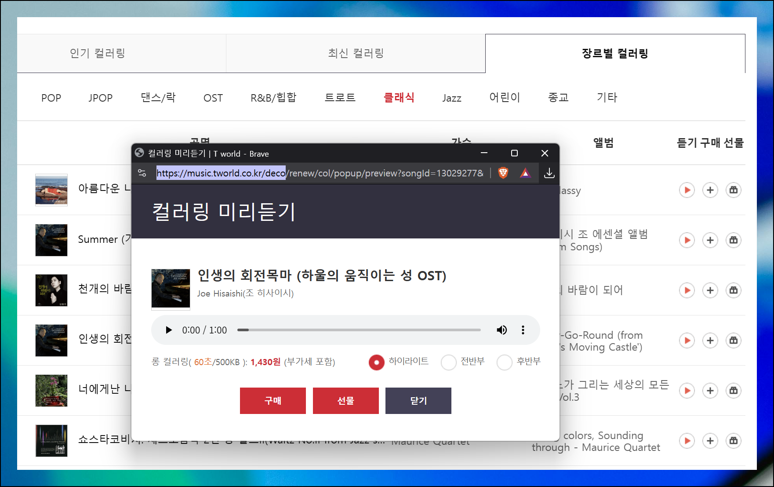Click the 닫기 button in popup
Screen dimensions: 774x487
(x=418, y=401)
